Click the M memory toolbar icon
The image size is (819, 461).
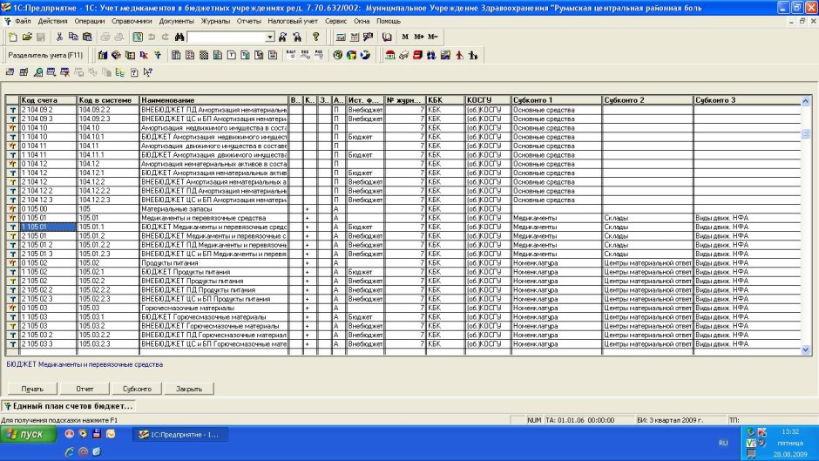(405, 37)
